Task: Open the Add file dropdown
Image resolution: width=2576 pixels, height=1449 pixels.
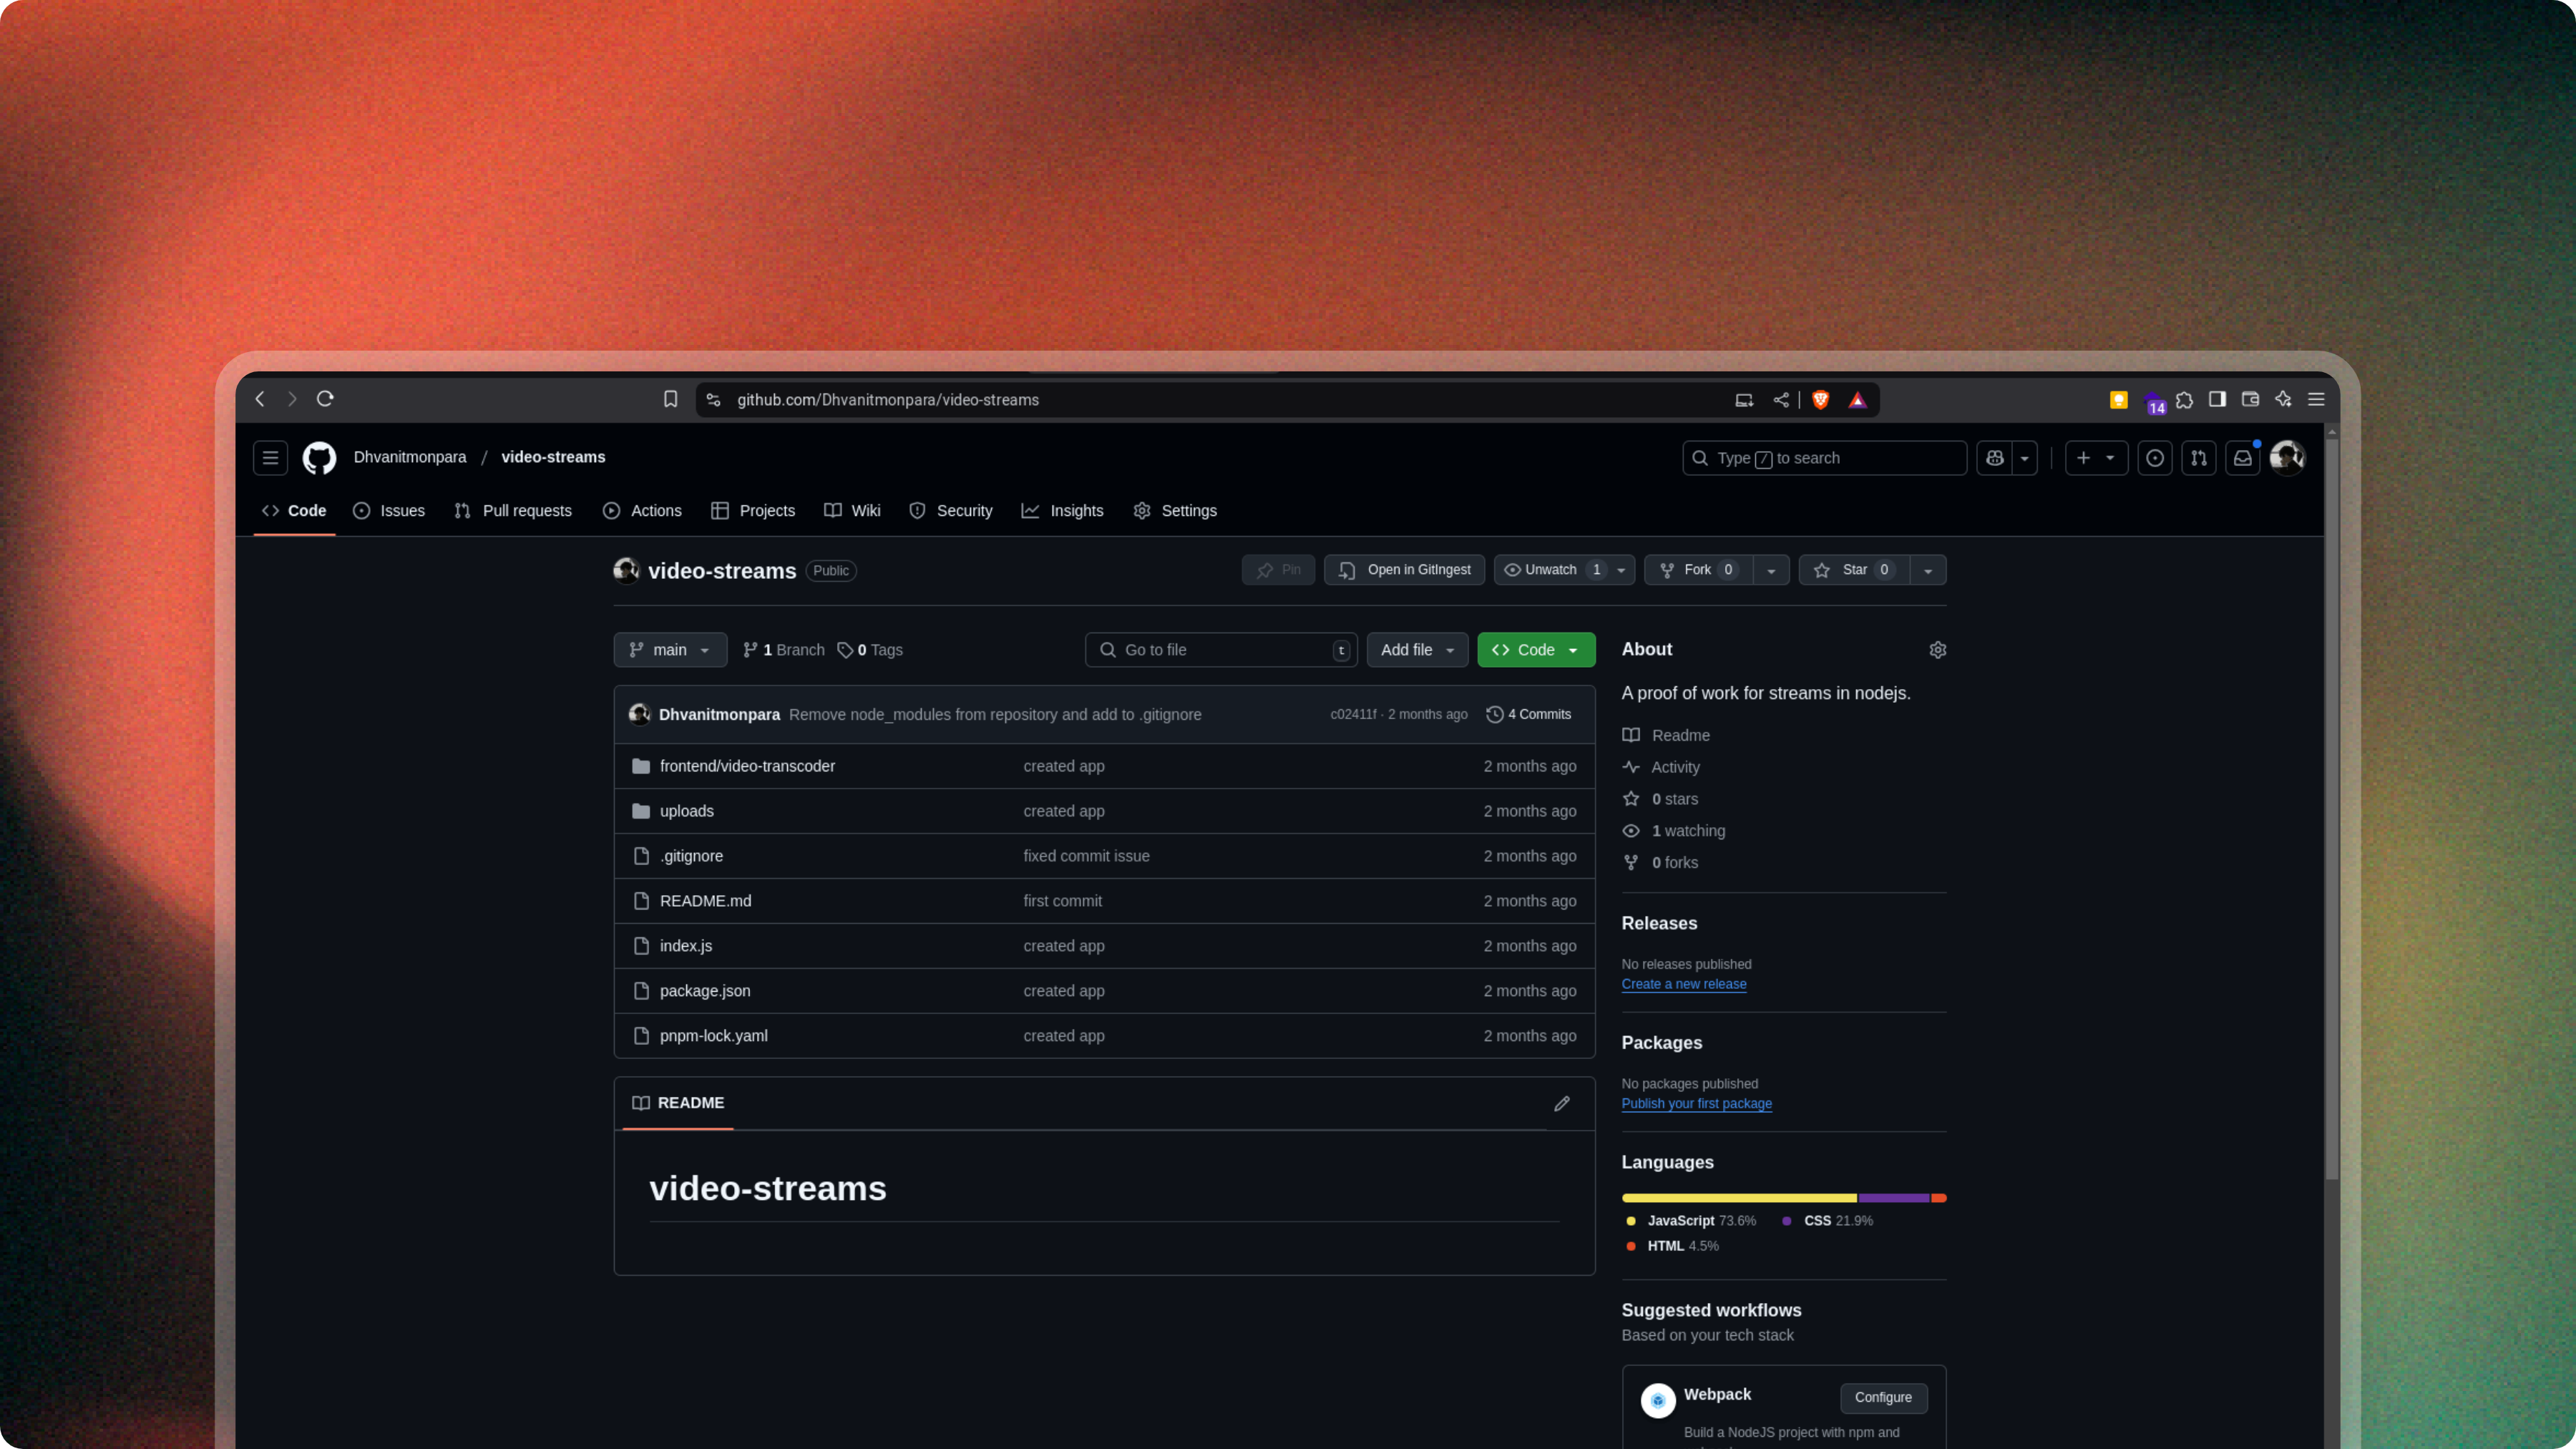Action: click(1417, 649)
